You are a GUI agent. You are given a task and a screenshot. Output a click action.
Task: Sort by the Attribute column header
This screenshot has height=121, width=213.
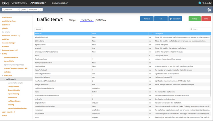pyautogui.click(x=63, y=34)
